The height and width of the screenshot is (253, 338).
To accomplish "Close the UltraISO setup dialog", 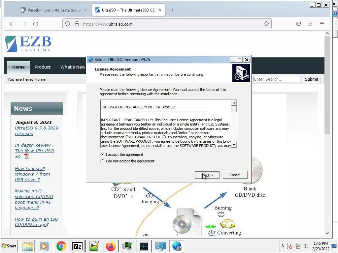I will (x=247, y=60).
